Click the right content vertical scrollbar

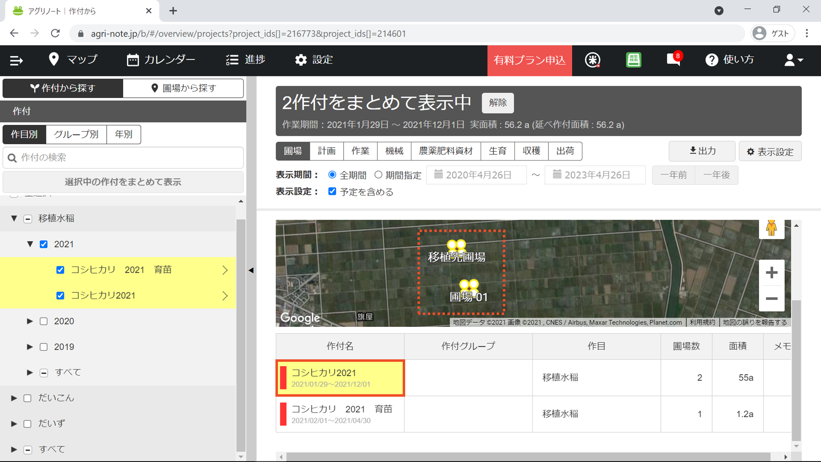(796, 370)
